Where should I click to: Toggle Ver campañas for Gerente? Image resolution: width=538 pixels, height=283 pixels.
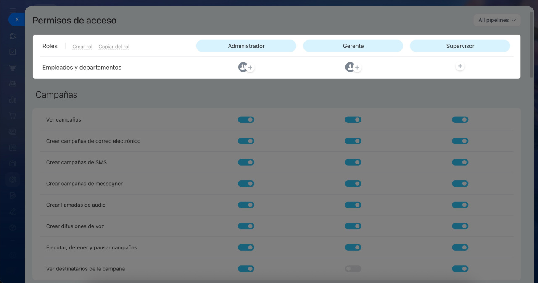[353, 119]
